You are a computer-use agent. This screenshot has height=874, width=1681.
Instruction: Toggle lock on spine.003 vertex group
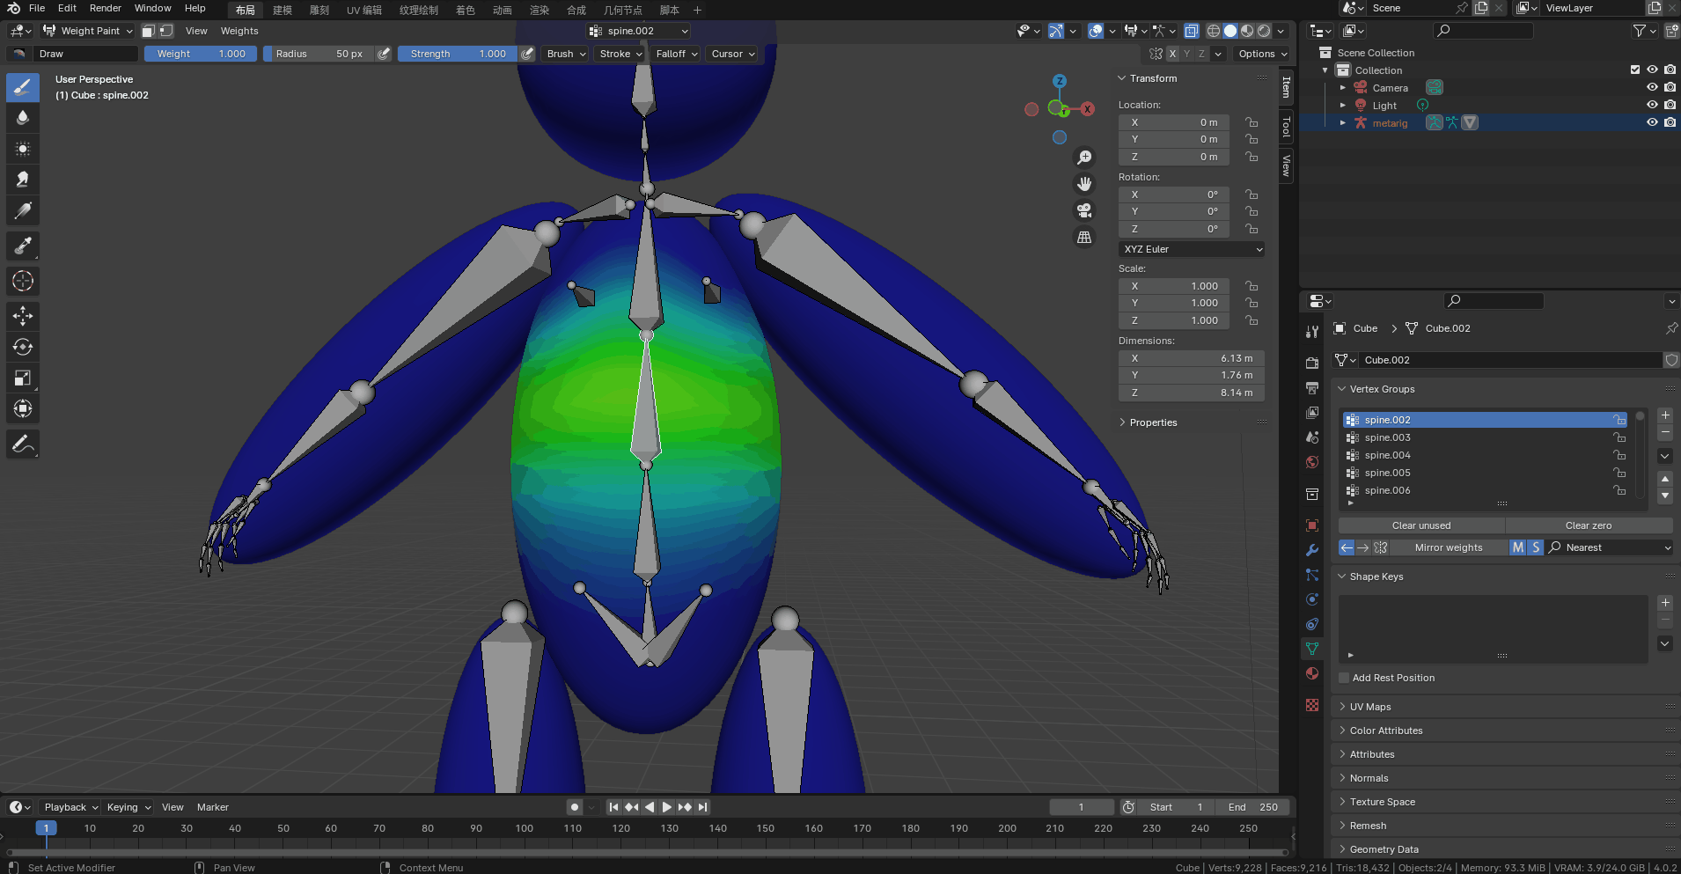click(1619, 437)
